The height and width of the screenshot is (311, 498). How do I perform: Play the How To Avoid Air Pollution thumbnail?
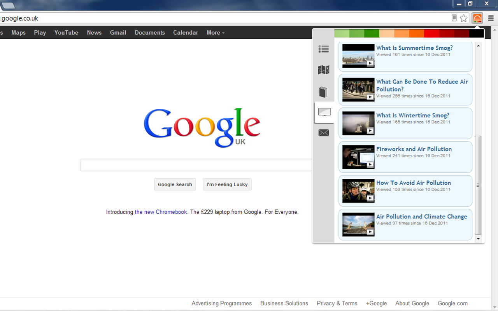coord(358,191)
